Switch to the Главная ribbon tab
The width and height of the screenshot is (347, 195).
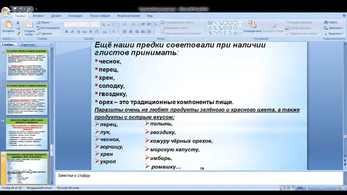click(21, 16)
